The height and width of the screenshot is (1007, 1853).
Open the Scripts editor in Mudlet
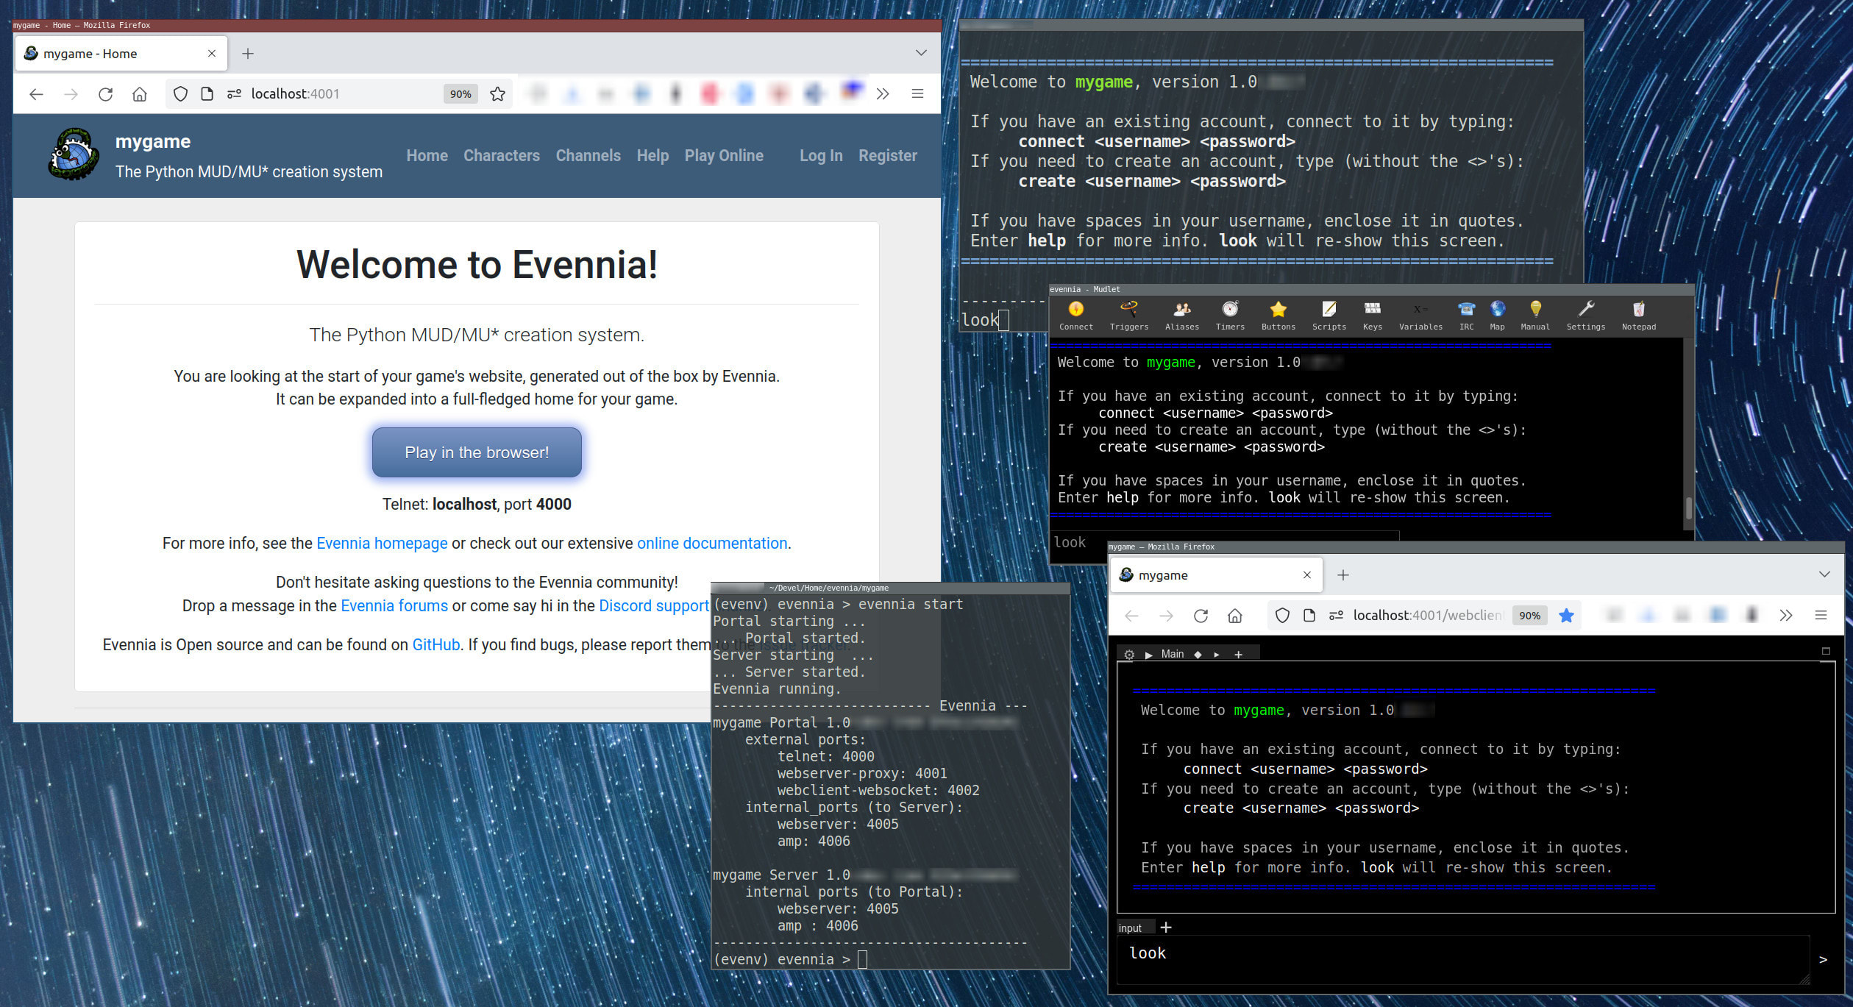point(1329,316)
